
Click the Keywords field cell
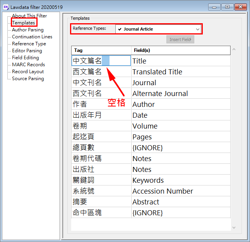point(181,180)
